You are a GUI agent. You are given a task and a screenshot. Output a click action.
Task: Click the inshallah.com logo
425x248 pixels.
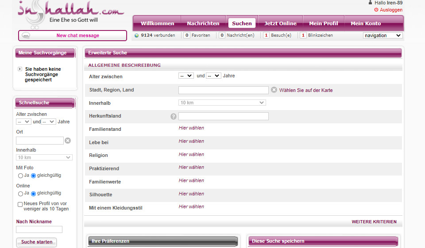[71, 12]
